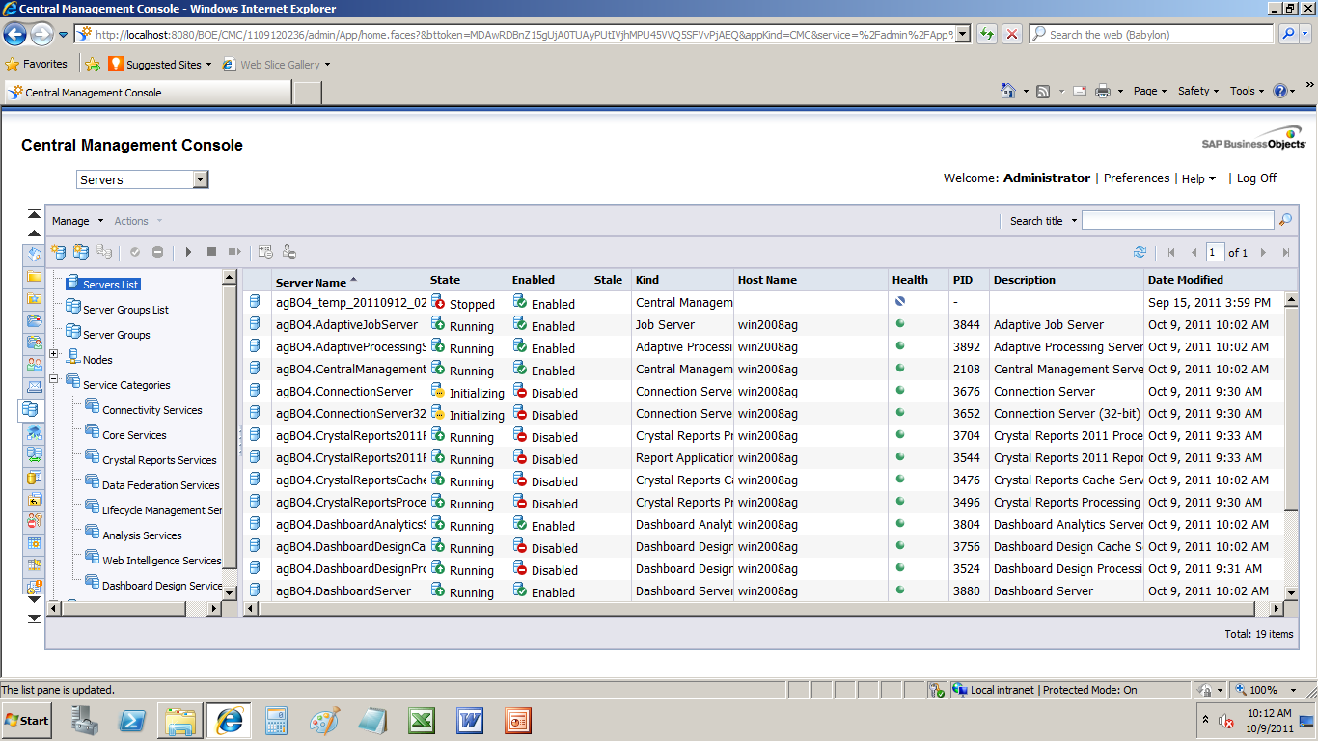Launch Excel from the Windows taskbar
The height and width of the screenshot is (741, 1318).
tap(420, 721)
